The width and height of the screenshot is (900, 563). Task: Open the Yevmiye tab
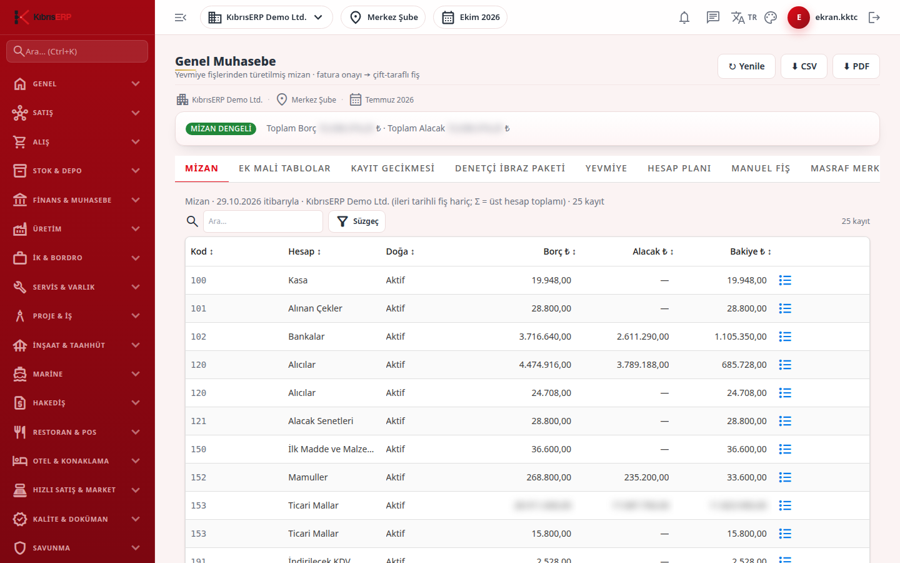tap(606, 168)
